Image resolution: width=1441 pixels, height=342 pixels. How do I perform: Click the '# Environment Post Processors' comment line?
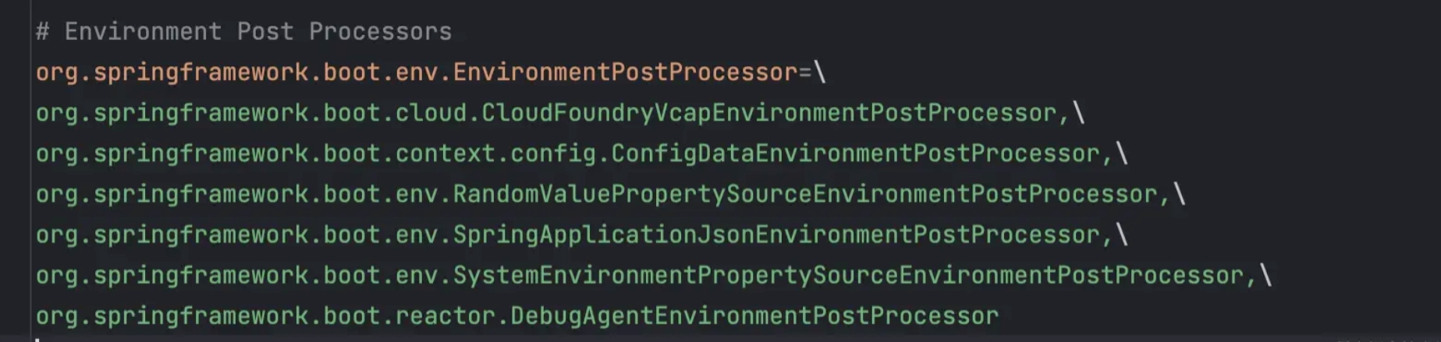tap(243, 32)
